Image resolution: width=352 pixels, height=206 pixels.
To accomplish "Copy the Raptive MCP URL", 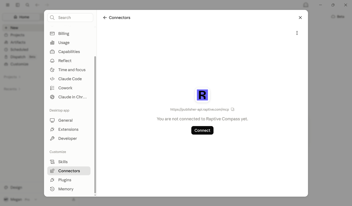I will pos(233,109).
